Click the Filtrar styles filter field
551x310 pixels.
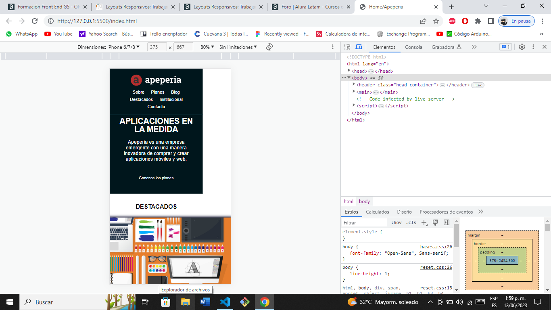pos(365,222)
